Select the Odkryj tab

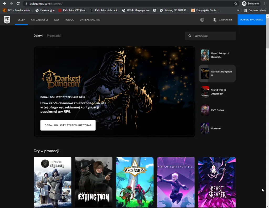tap(38, 36)
